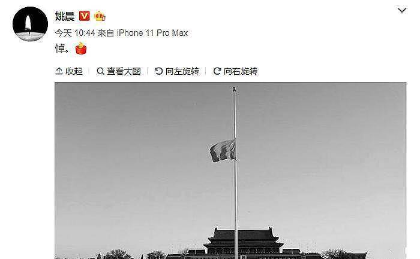Click the red candle emoji in the post
This screenshot has height=259, width=420.
[81, 48]
